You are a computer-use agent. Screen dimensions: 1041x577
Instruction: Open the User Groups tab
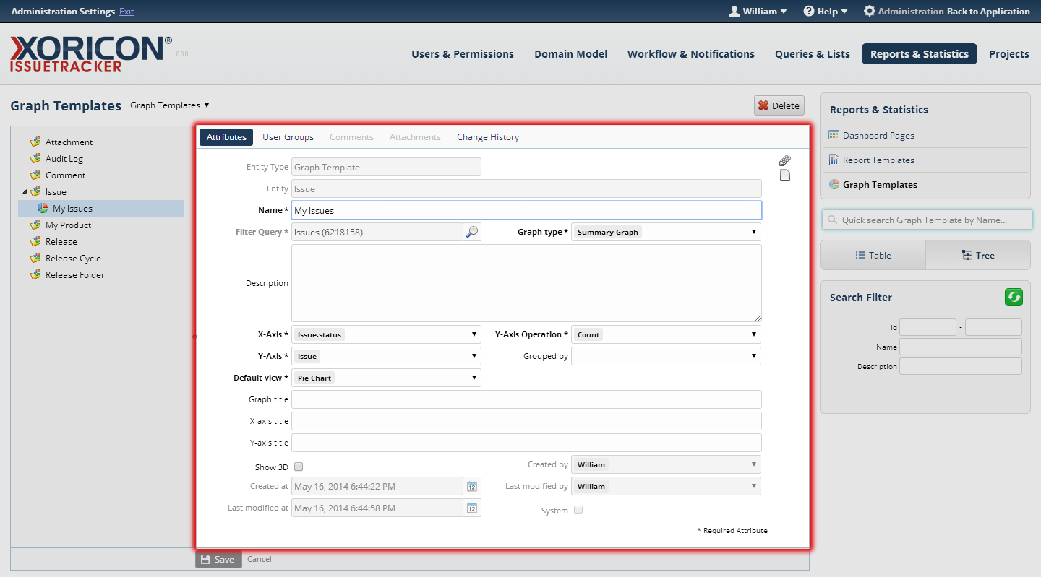[288, 136]
